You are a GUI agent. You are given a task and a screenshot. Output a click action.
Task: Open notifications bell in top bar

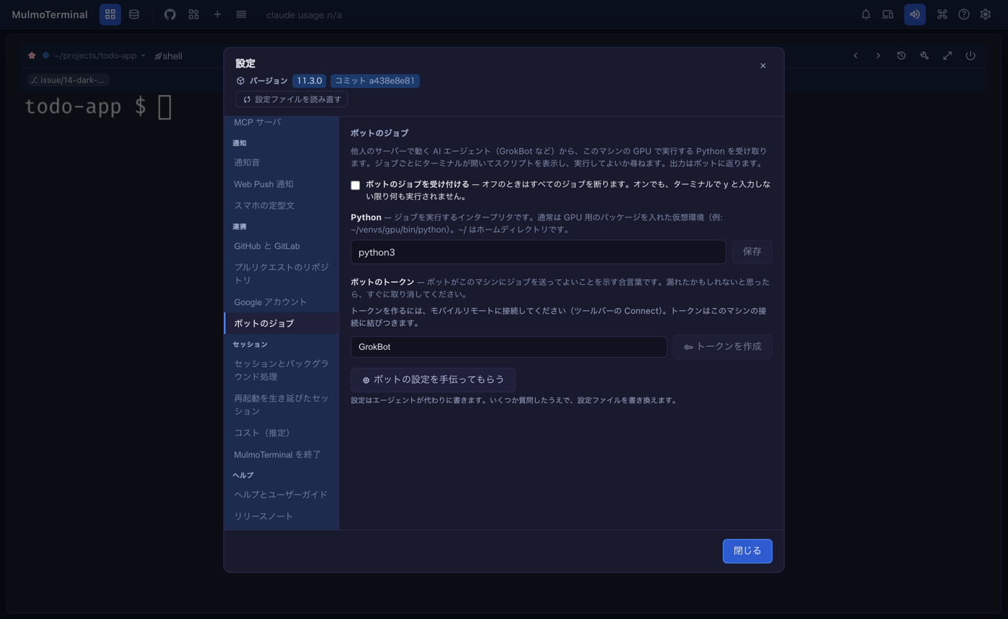coord(866,14)
